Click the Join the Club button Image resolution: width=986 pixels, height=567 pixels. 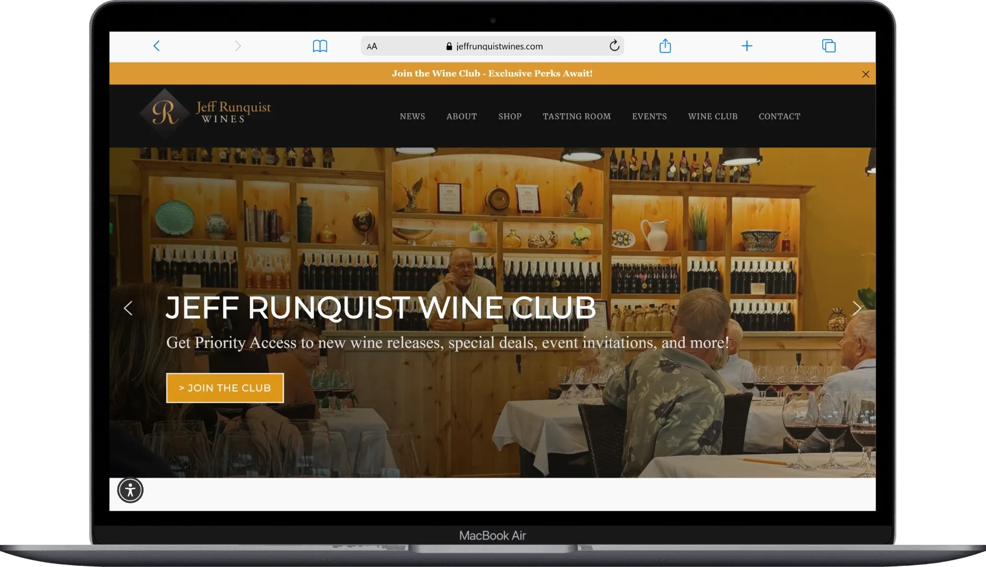pyautogui.click(x=225, y=388)
